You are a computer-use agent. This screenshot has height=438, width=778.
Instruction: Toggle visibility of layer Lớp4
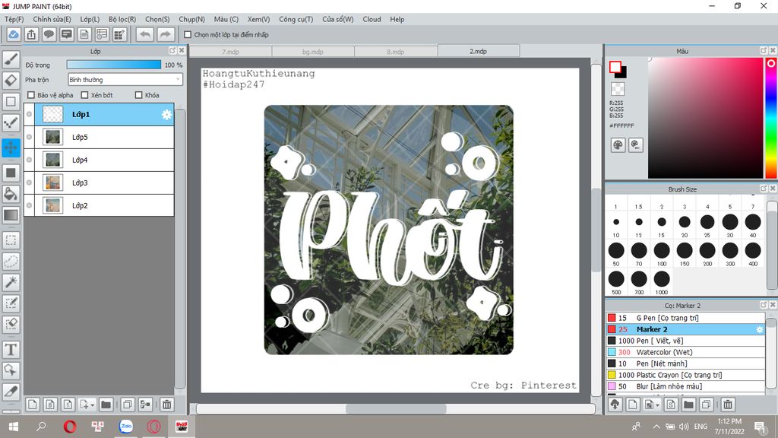tap(30, 160)
